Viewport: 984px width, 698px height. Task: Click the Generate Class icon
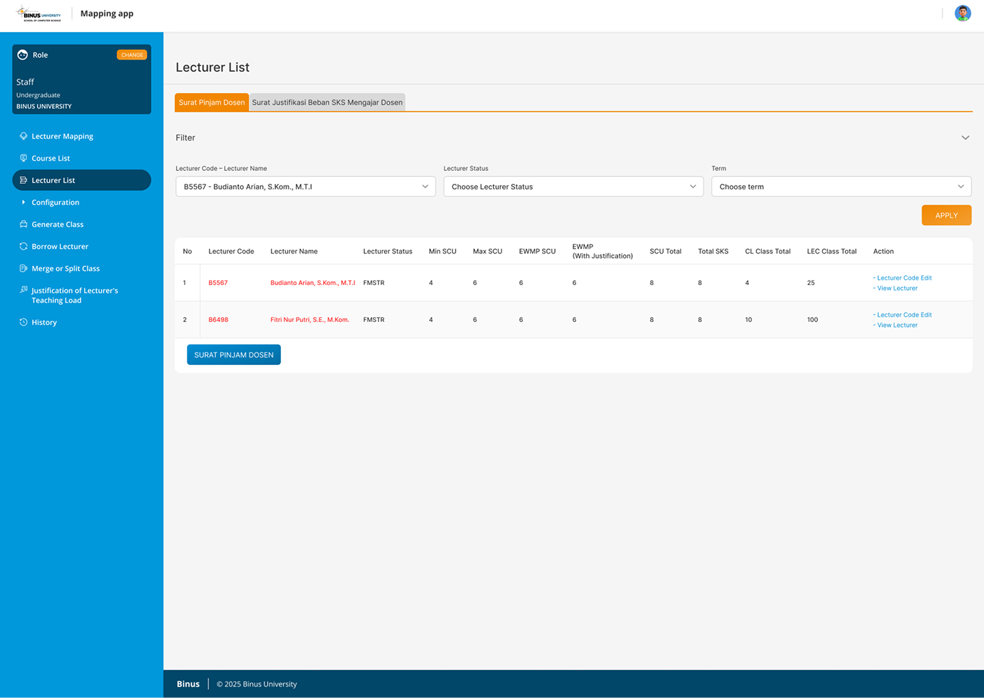click(x=23, y=224)
